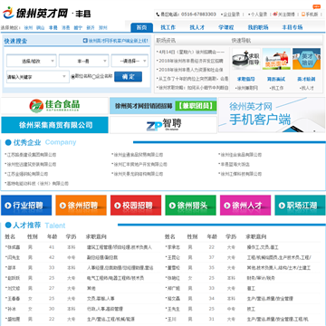This screenshot has height=326, width=326.
Task: Click the 英才培训 text link under the image
Action: (306, 79)
